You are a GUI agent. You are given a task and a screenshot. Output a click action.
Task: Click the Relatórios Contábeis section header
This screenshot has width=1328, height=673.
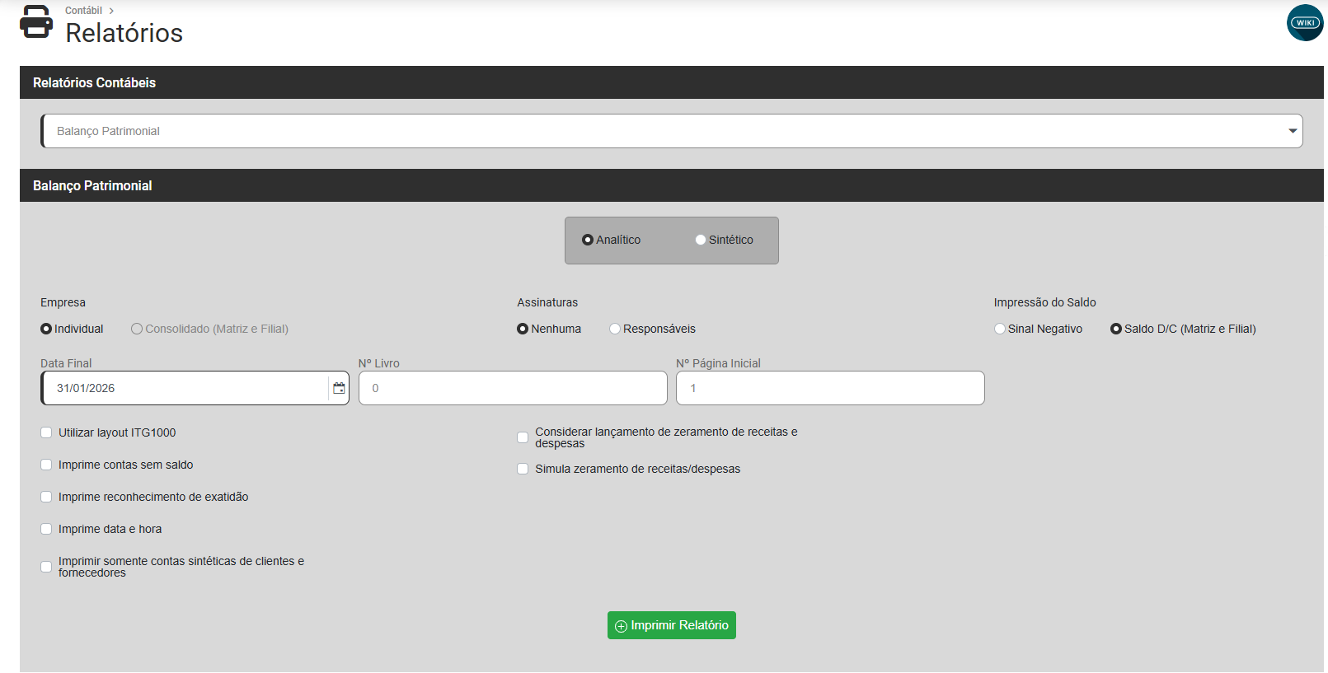(x=672, y=82)
